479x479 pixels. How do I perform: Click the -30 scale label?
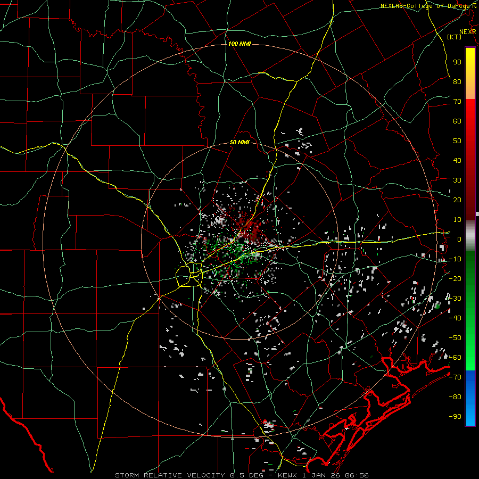click(x=455, y=299)
